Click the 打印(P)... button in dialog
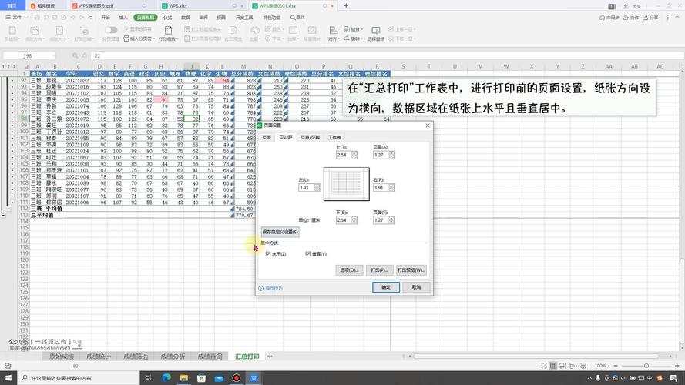This screenshot has height=385, width=685. 379,270
